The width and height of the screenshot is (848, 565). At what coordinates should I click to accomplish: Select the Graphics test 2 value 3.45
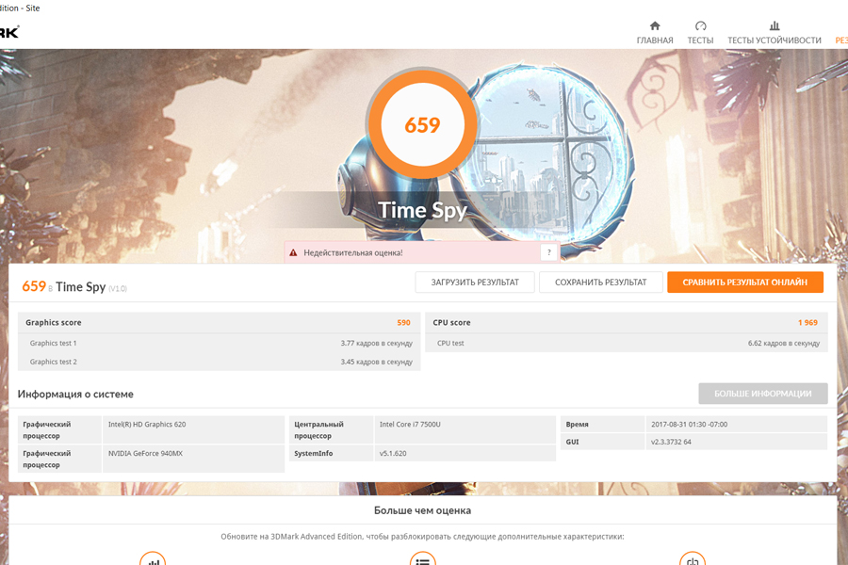376,362
